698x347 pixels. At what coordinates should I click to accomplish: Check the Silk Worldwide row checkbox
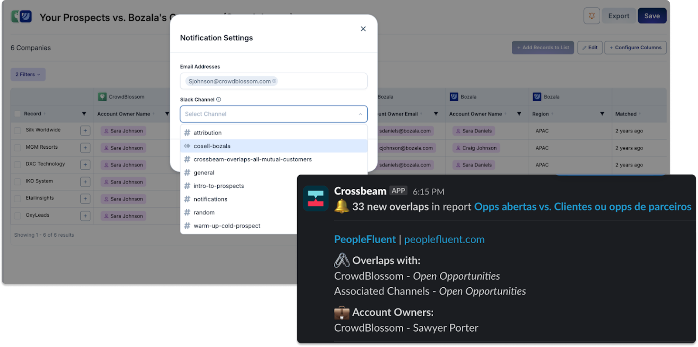17,130
